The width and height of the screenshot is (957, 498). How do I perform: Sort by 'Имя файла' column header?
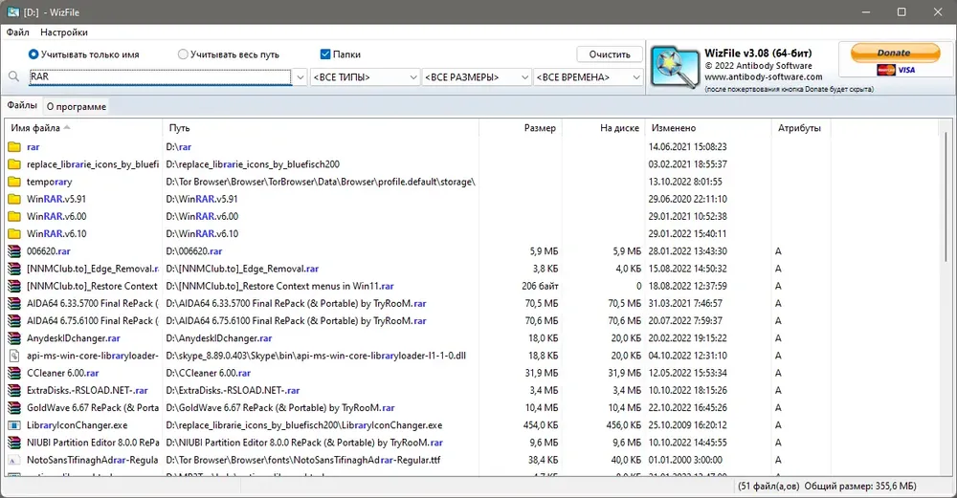pyautogui.click(x=83, y=128)
